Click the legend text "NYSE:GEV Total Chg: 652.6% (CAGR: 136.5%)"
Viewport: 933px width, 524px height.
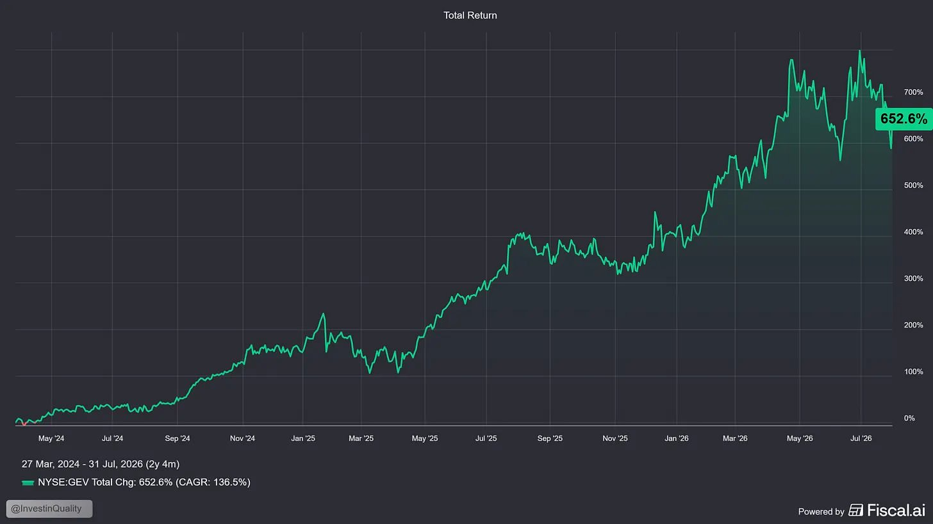click(x=144, y=482)
